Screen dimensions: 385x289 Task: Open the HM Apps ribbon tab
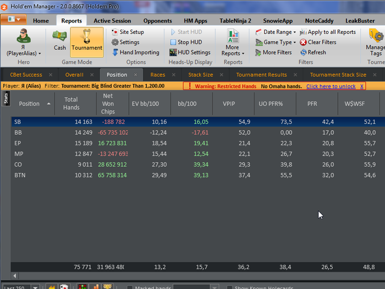195,21
